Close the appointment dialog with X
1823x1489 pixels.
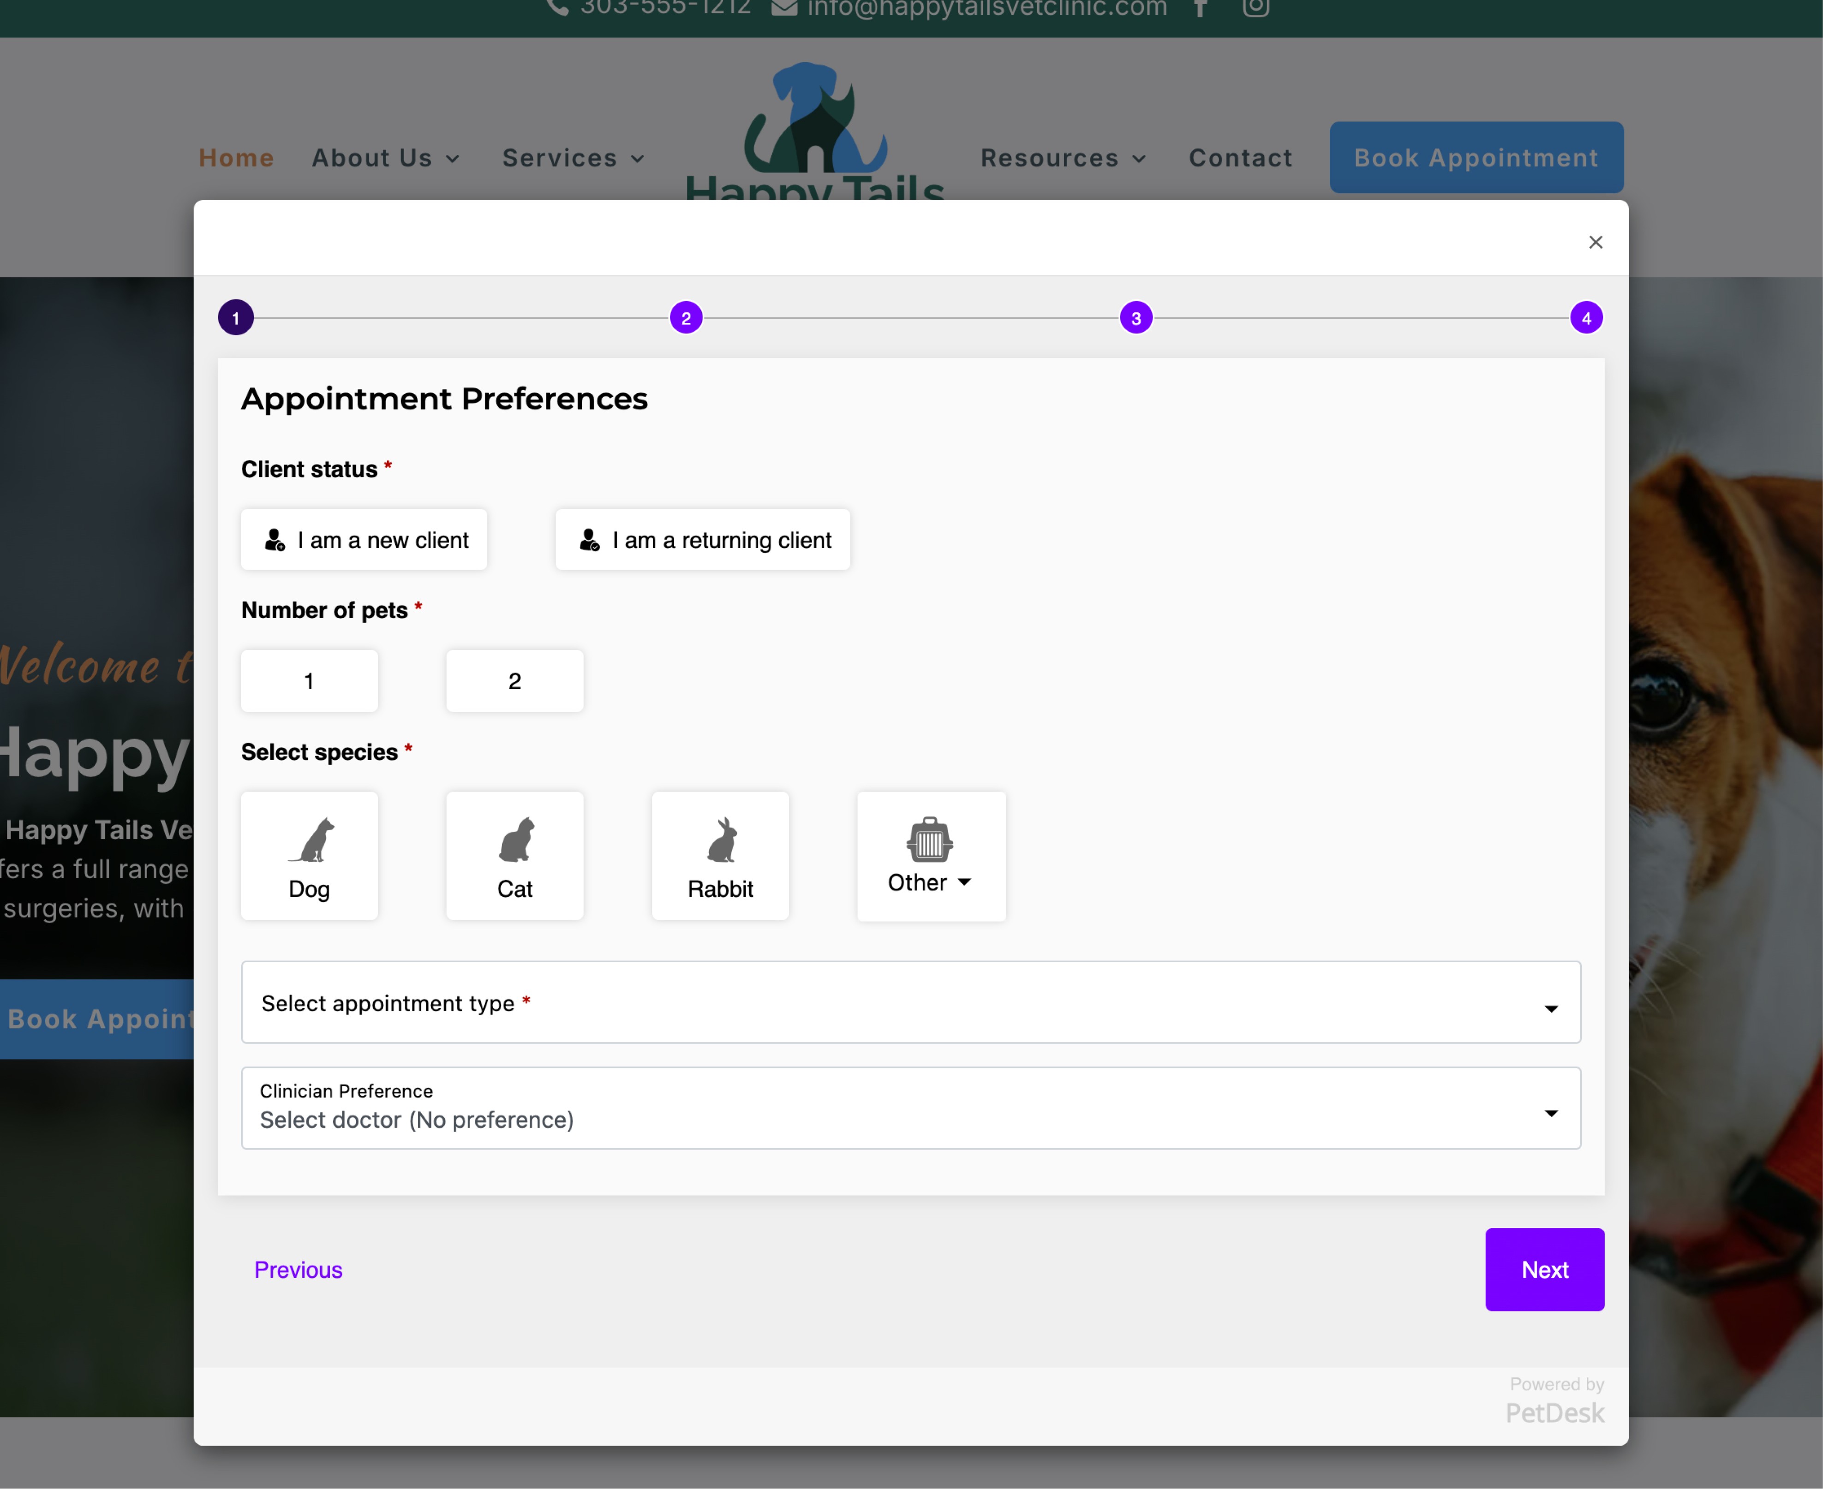1595,243
